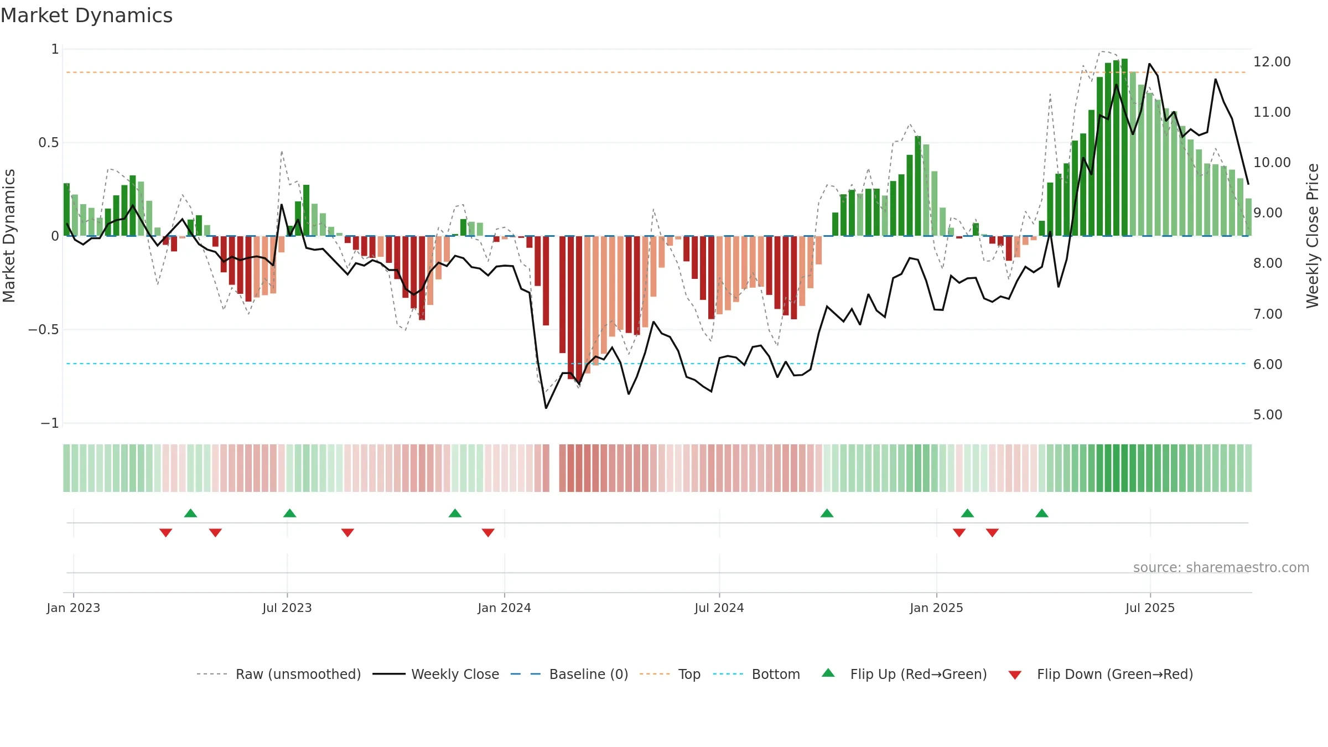Toggle the Flip Up (Red→Green) legend entry
Image resolution: width=1328 pixels, height=747 pixels.
[904, 674]
